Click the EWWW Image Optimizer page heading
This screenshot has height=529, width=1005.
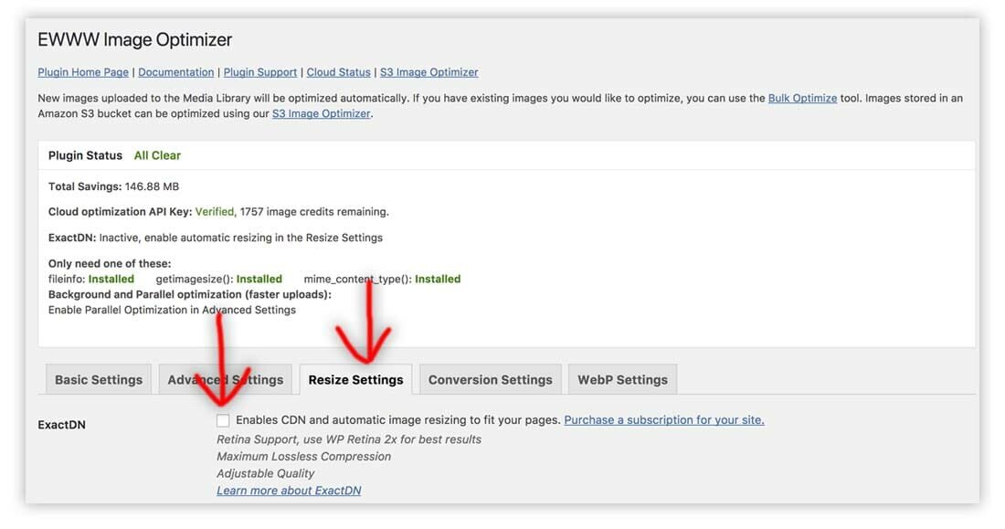(x=134, y=39)
